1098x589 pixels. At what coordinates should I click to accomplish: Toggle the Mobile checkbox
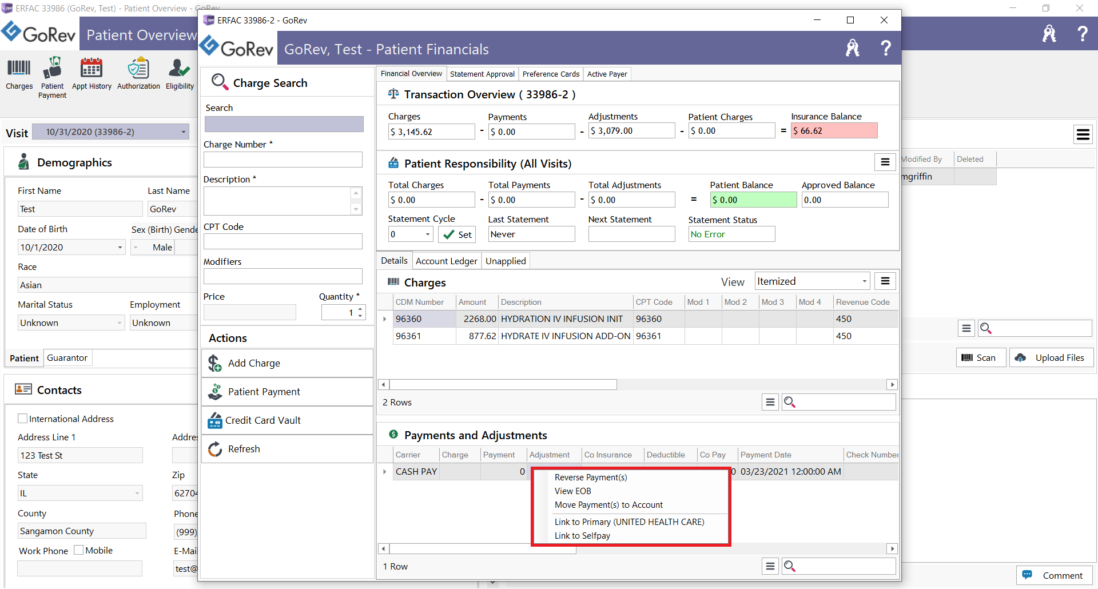[79, 550]
